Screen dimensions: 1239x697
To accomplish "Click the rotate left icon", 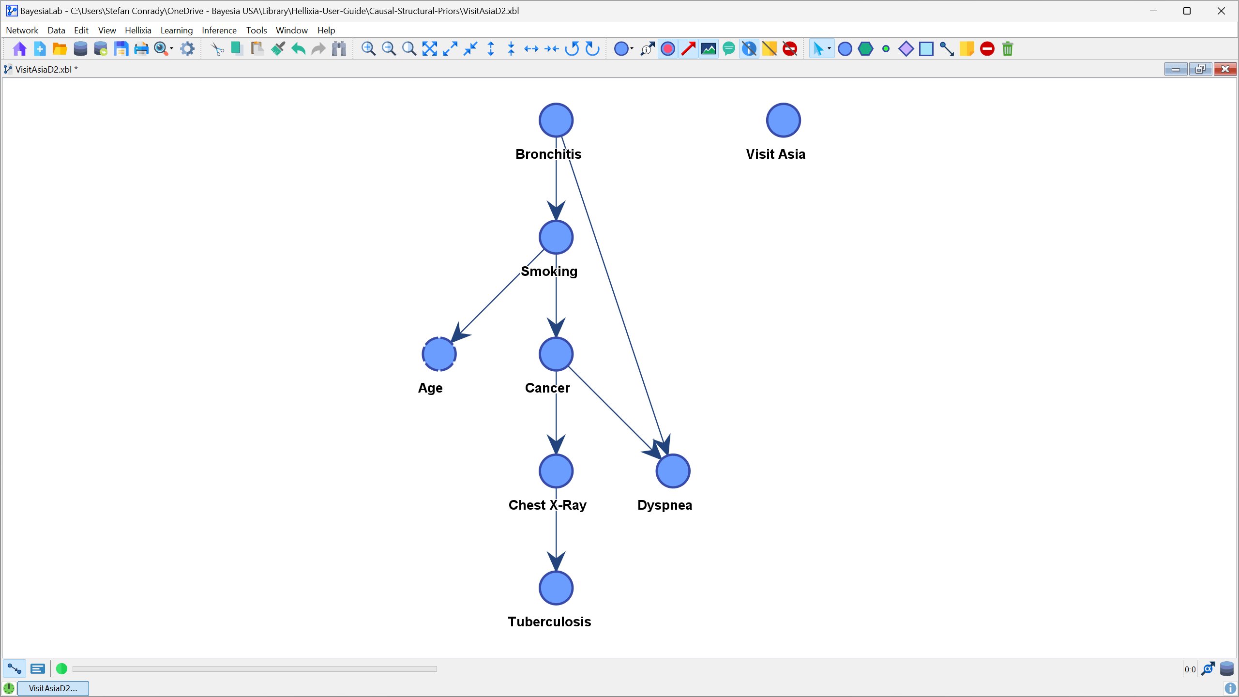I will click(x=572, y=49).
